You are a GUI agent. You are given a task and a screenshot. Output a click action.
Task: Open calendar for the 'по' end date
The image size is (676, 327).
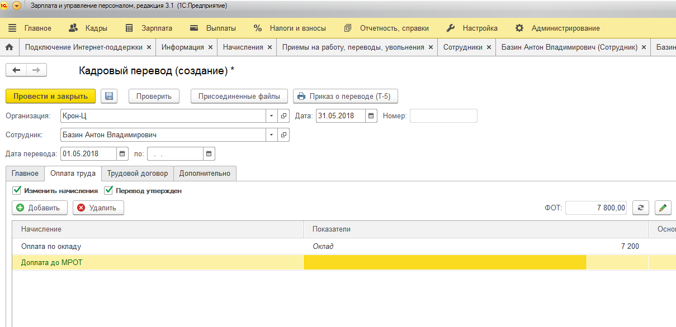pos(209,153)
